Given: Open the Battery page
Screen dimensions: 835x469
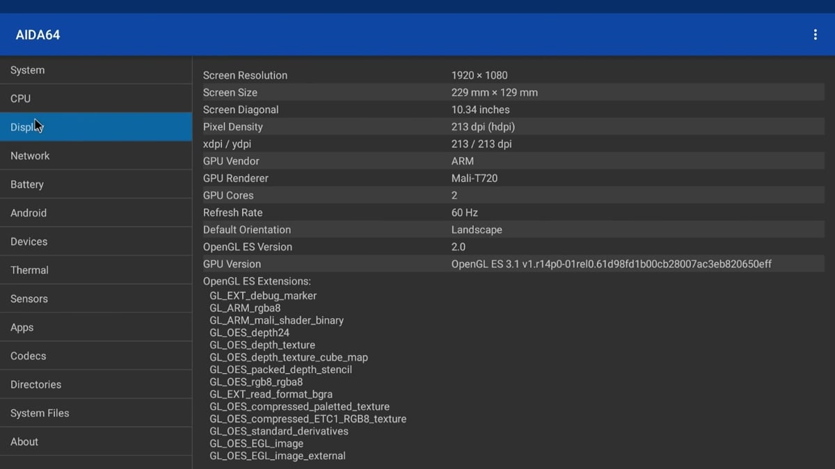Looking at the screenshot, I should 27,184.
